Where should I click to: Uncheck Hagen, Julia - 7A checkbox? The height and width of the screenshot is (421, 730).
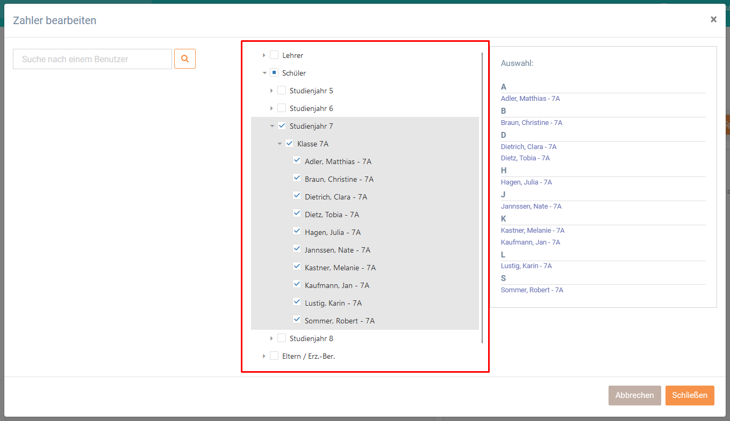pos(297,232)
